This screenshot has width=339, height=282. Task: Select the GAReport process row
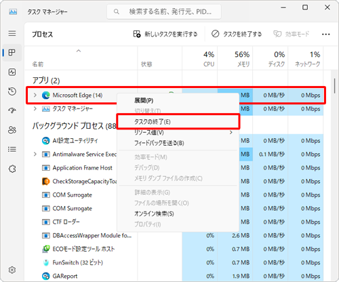[174, 276]
